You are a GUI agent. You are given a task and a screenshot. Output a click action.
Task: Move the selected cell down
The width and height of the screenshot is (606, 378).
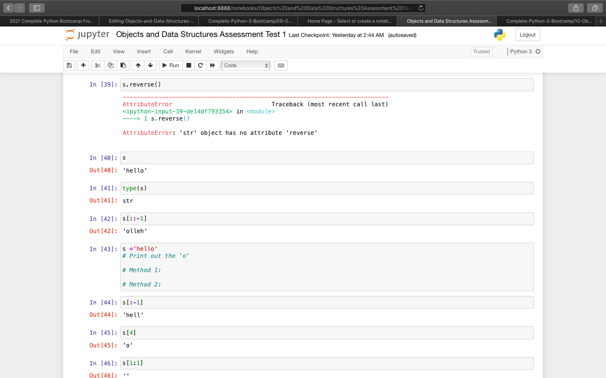150,66
